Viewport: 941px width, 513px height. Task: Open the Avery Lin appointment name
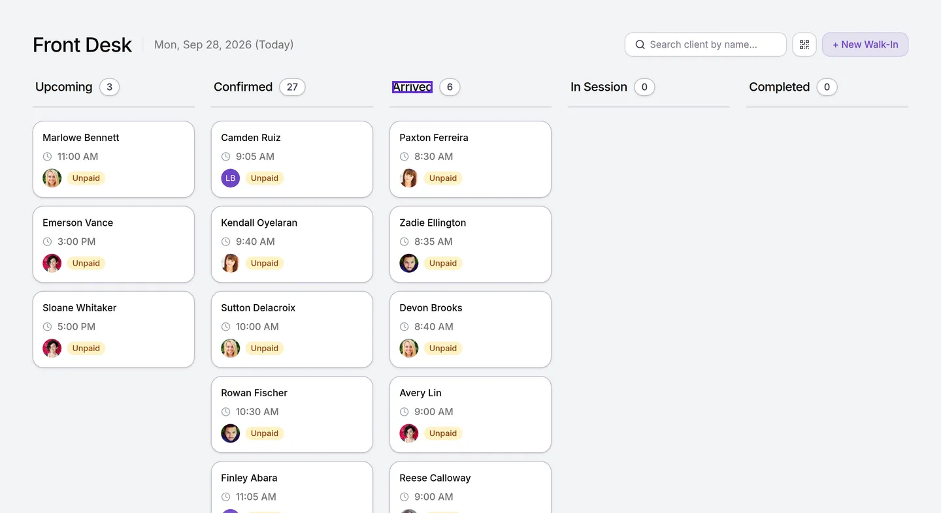point(420,393)
